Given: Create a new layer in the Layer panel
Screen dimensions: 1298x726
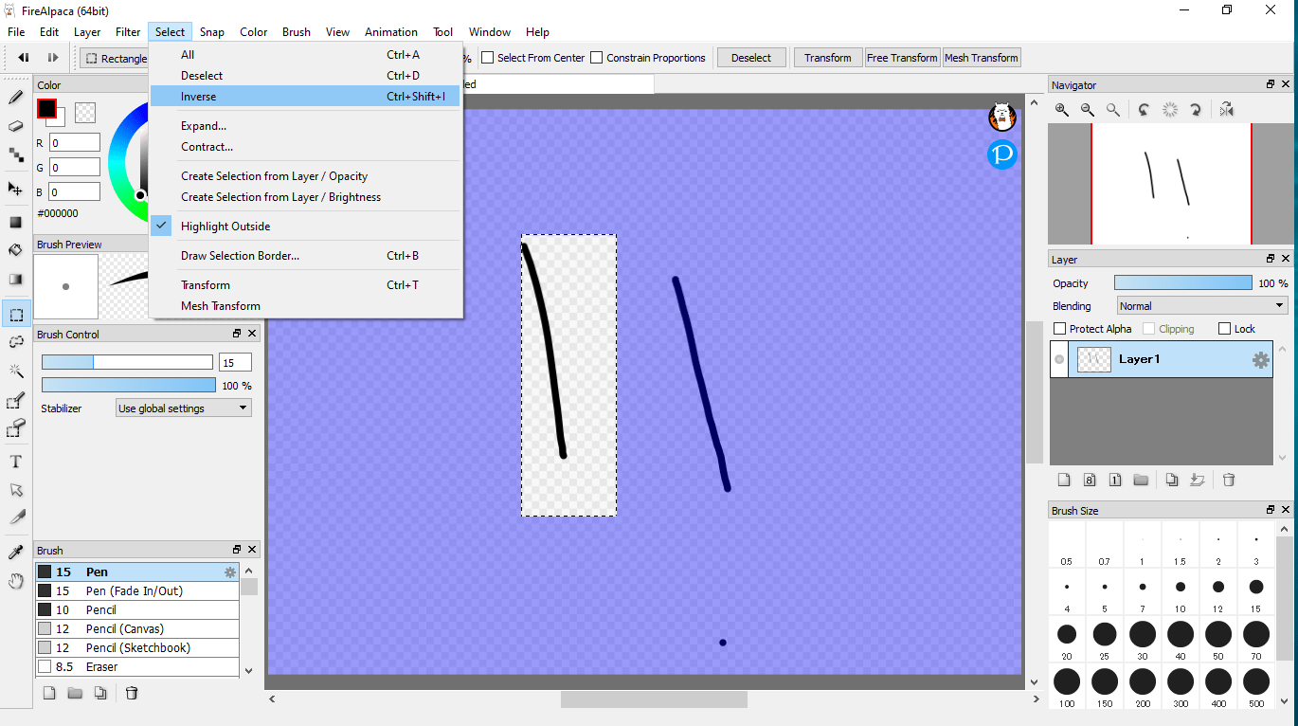Looking at the screenshot, I should 1064,480.
